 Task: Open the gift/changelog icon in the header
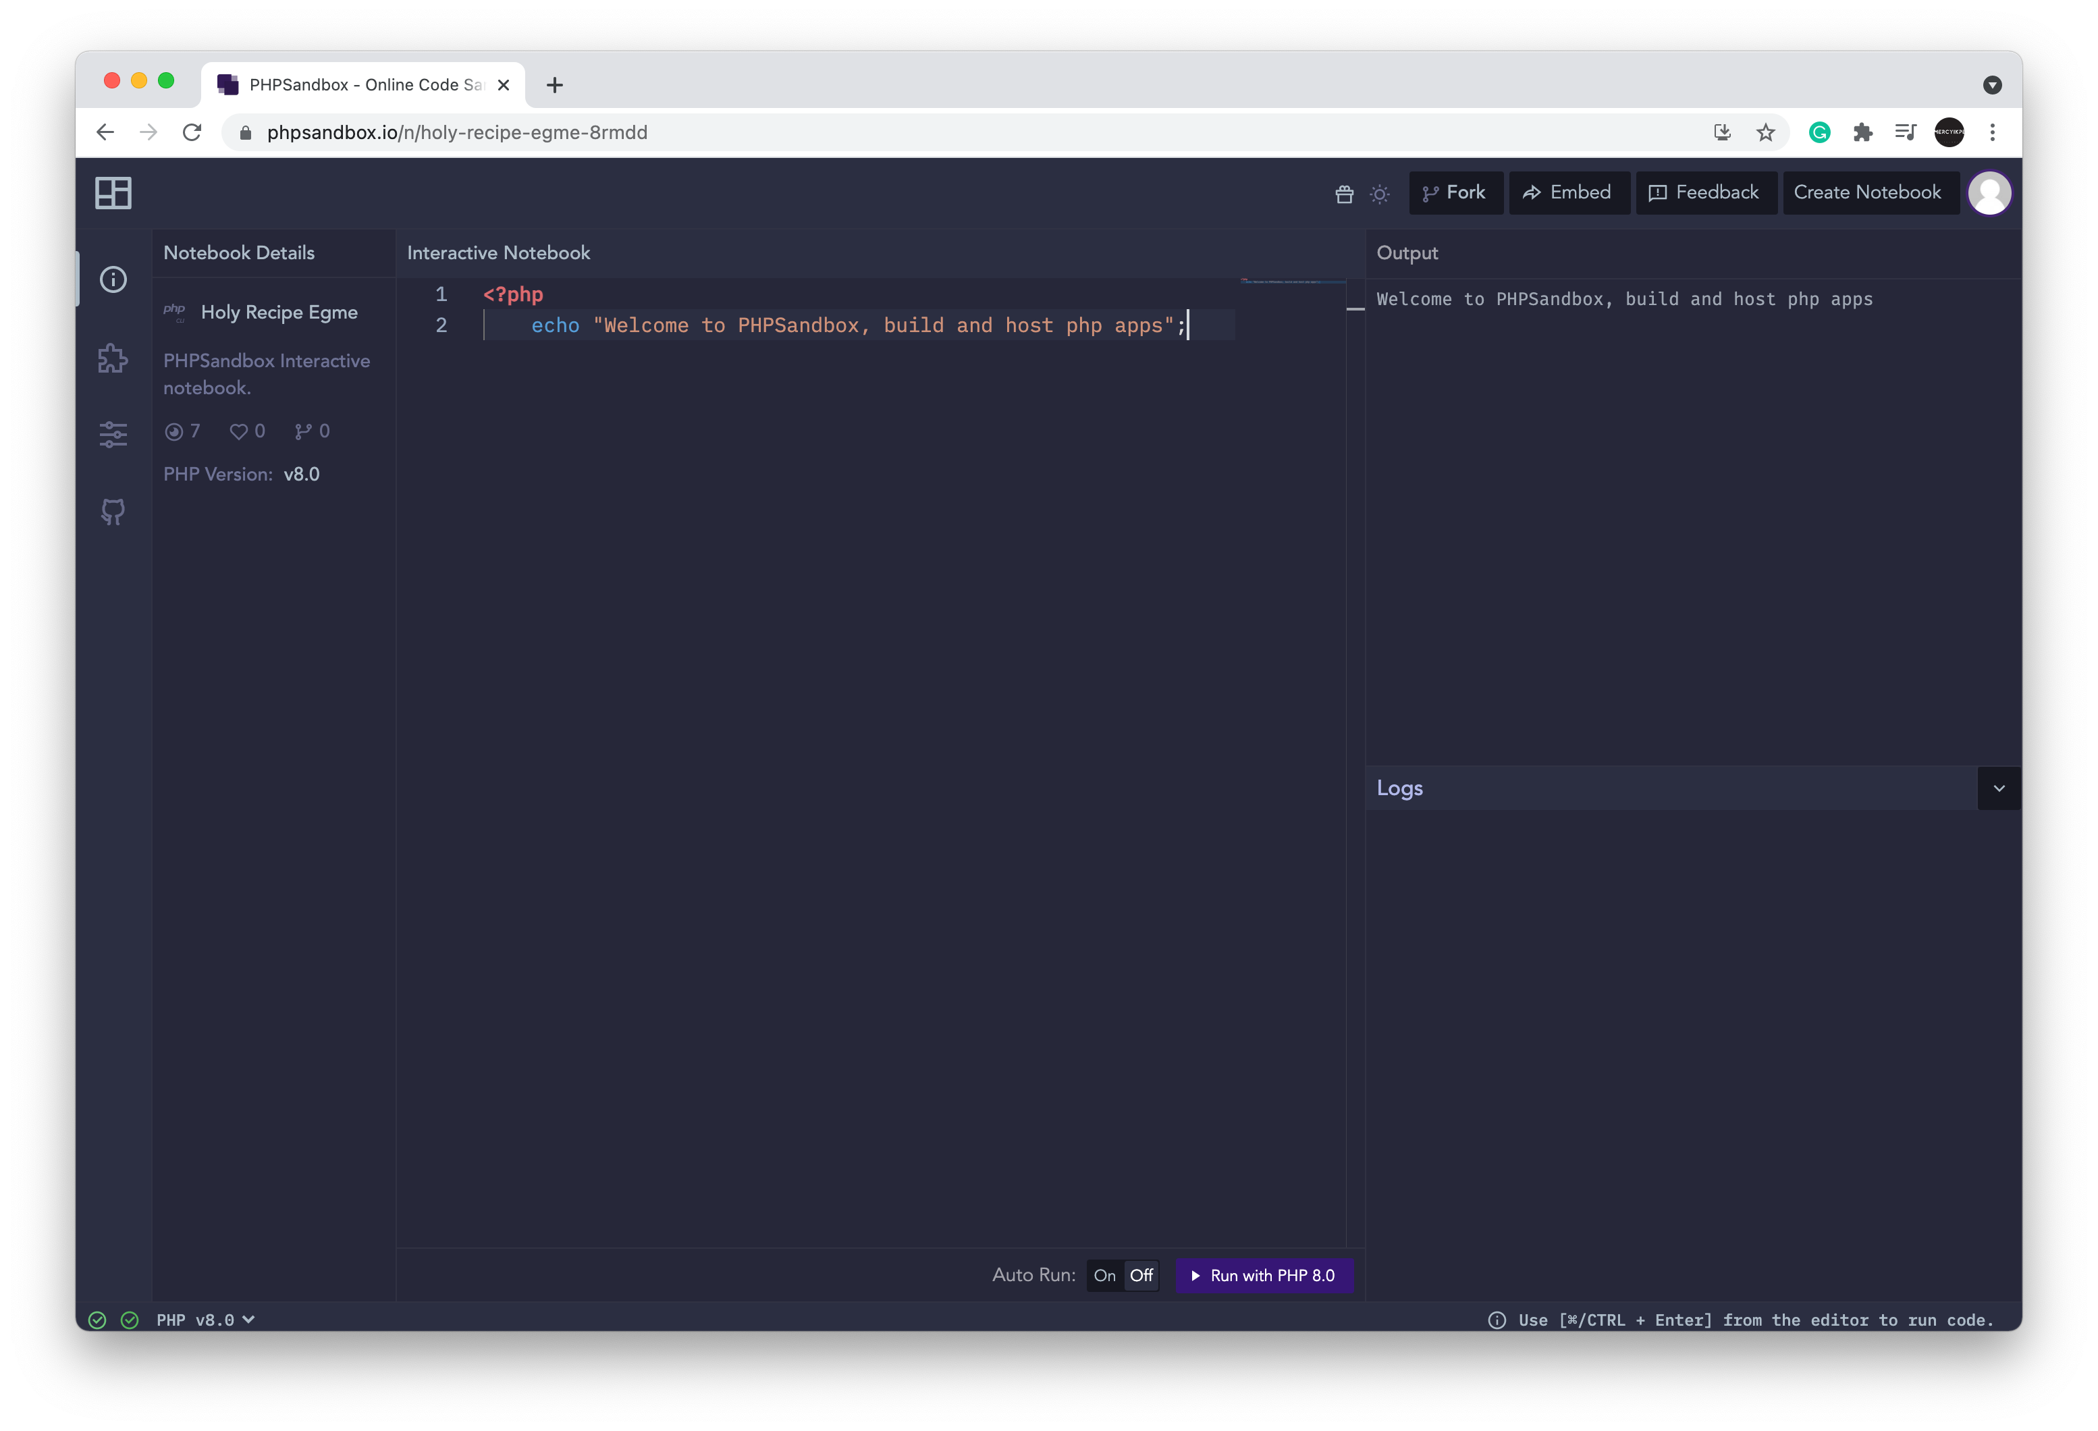1344,193
